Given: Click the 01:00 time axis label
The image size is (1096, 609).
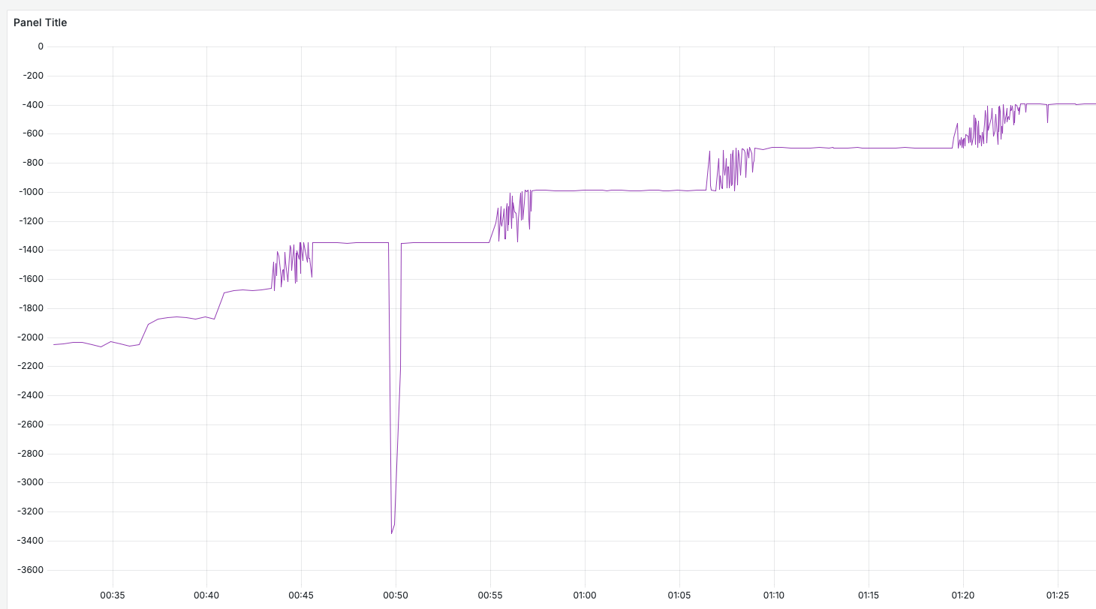Looking at the screenshot, I should click(585, 595).
